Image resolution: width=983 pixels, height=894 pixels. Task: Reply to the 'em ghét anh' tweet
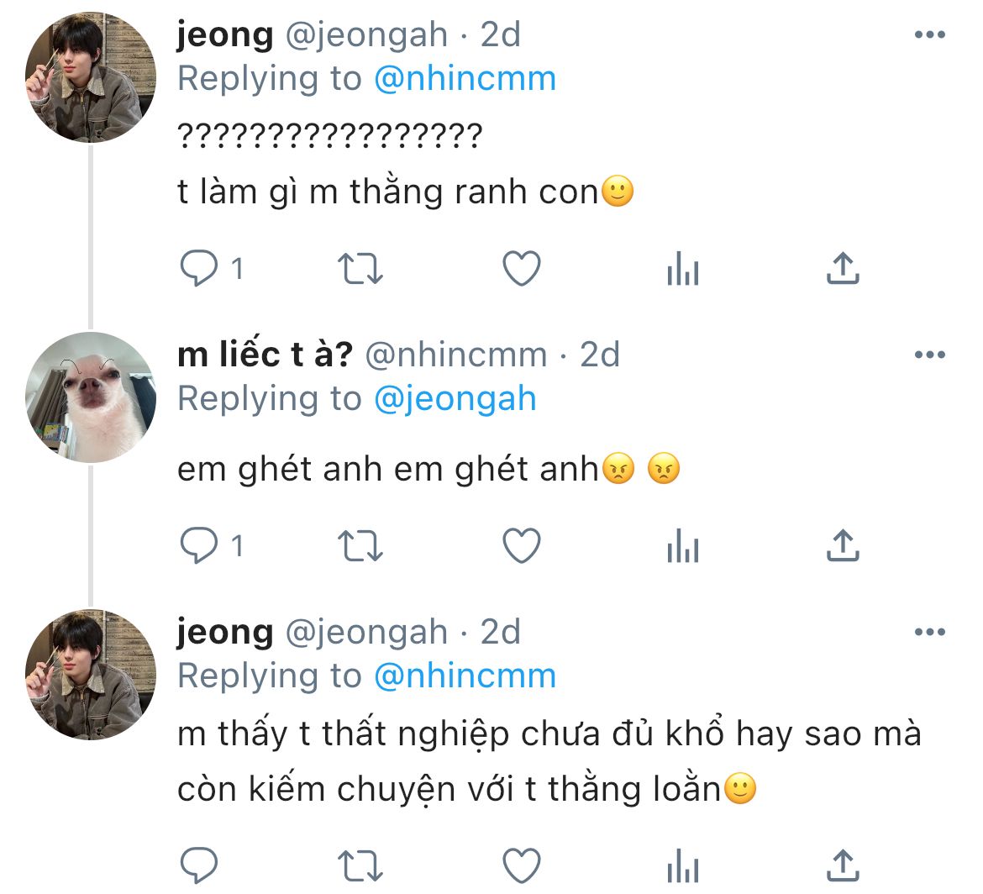click(x=199, y=547)
